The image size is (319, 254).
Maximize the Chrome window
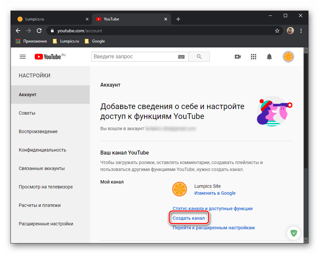285,16
